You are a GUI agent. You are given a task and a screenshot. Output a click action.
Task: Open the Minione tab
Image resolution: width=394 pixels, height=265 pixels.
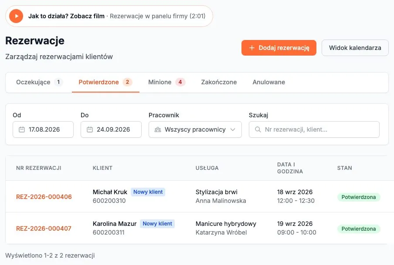tap(166, 82)
